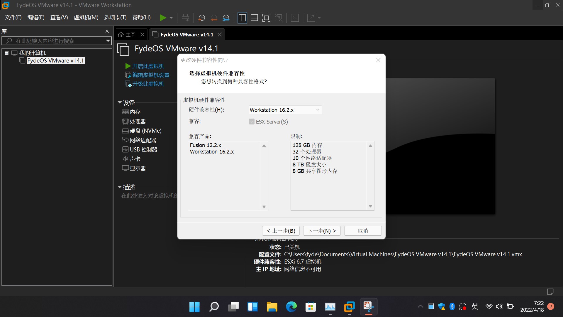The image size is (563, 317).
Task: Select the 声卡 device entry
Action: 131,159
